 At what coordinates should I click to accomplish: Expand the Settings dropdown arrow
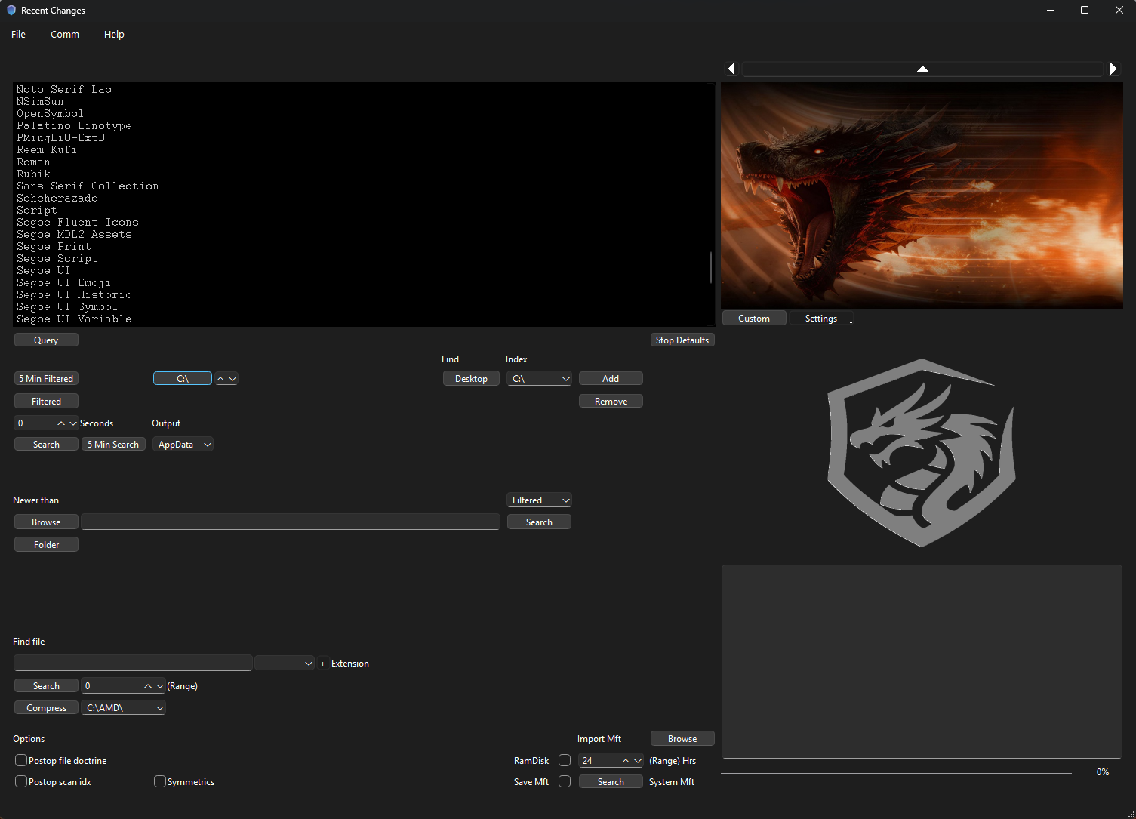pos(851,322)
